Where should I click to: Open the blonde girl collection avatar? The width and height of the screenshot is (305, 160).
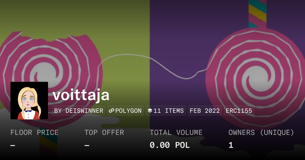pos(29,101)
